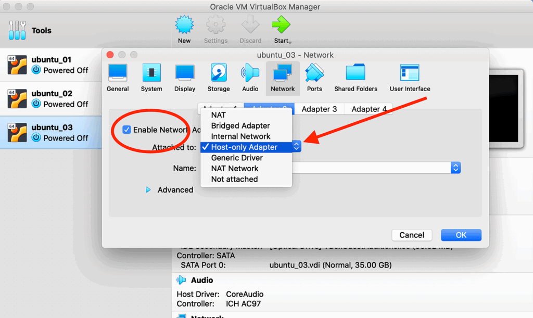Click the ubuntu_01 OS icon
This screenshot has height=318, width=533.
click(x=17, y=65)
